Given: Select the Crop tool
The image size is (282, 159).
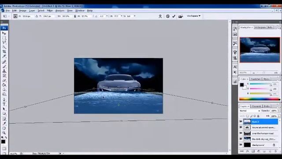Looking at the screenshot, I should (4, 52).
